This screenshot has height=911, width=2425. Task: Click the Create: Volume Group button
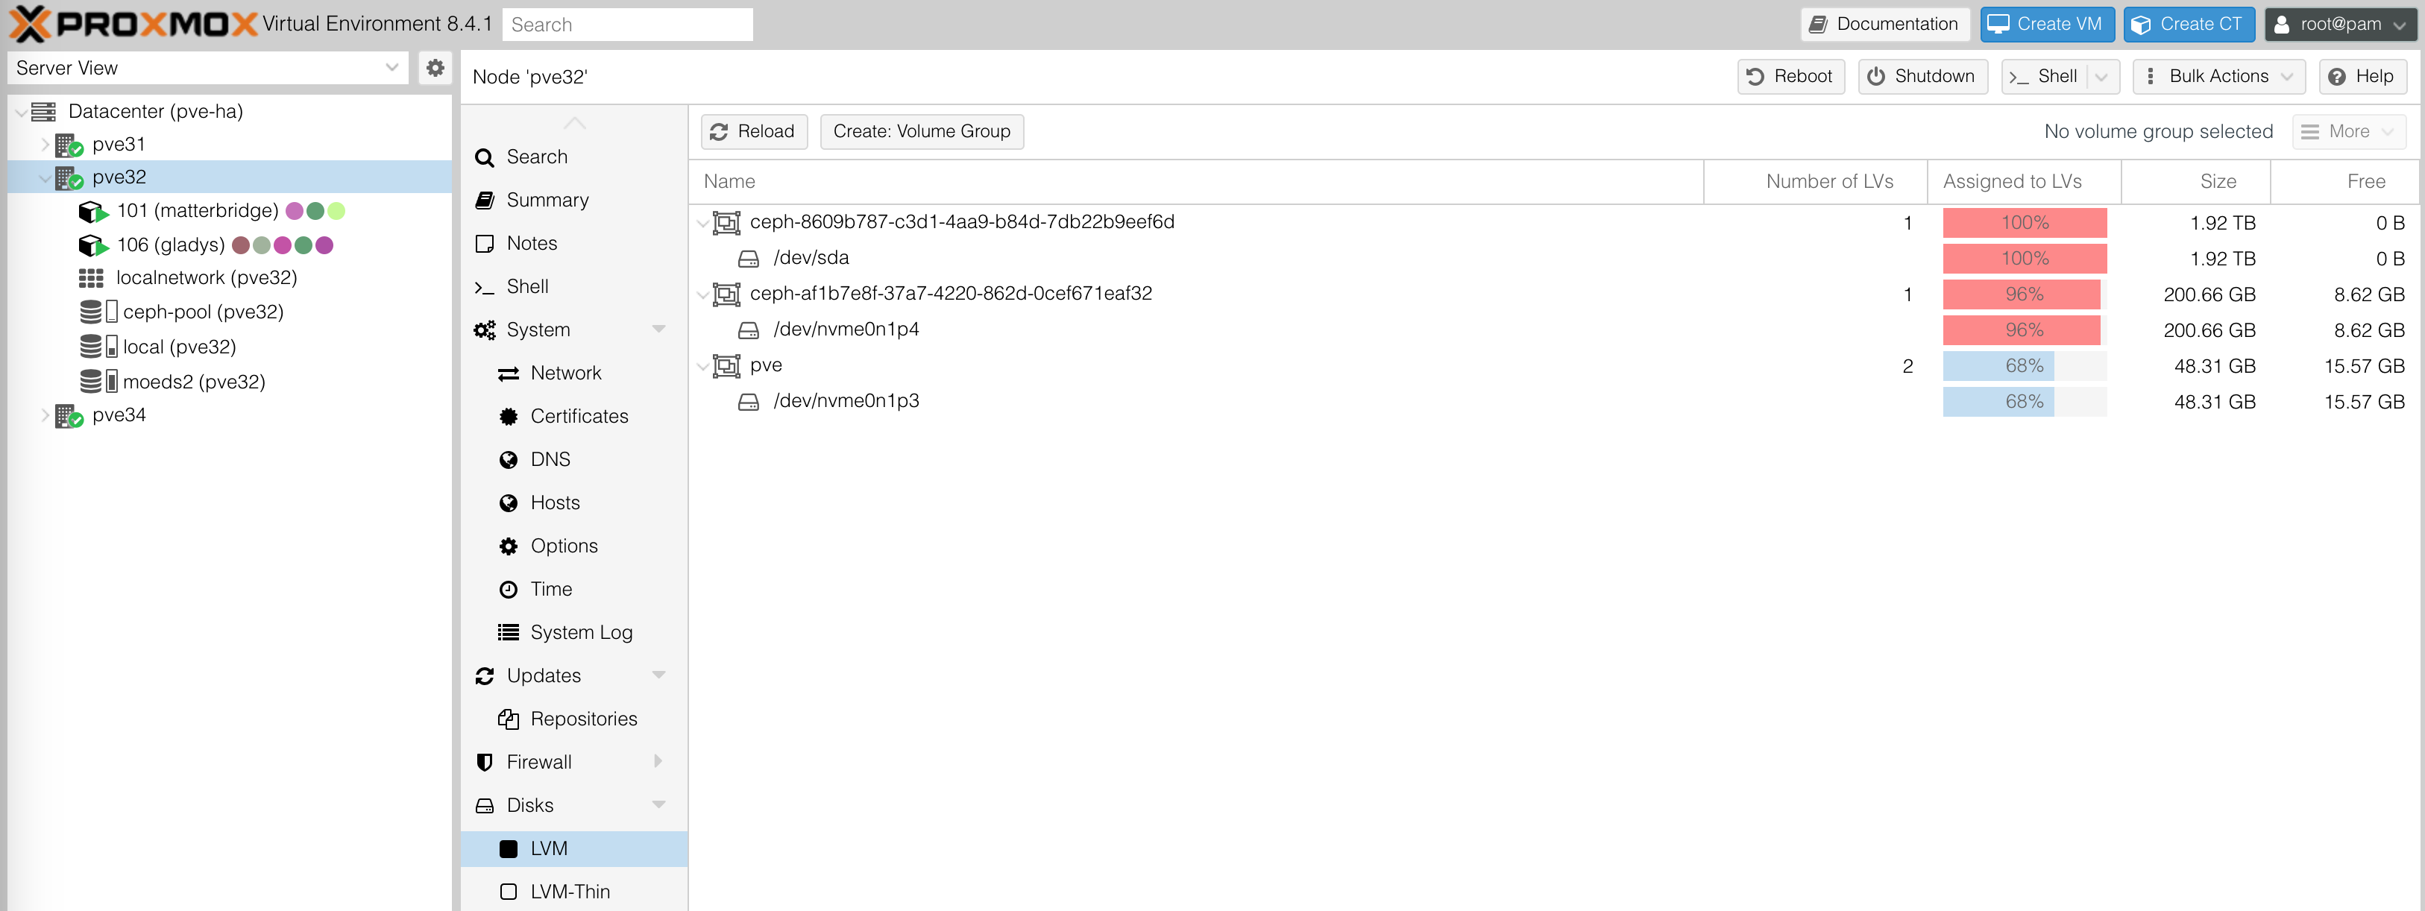tap(922, 132)
